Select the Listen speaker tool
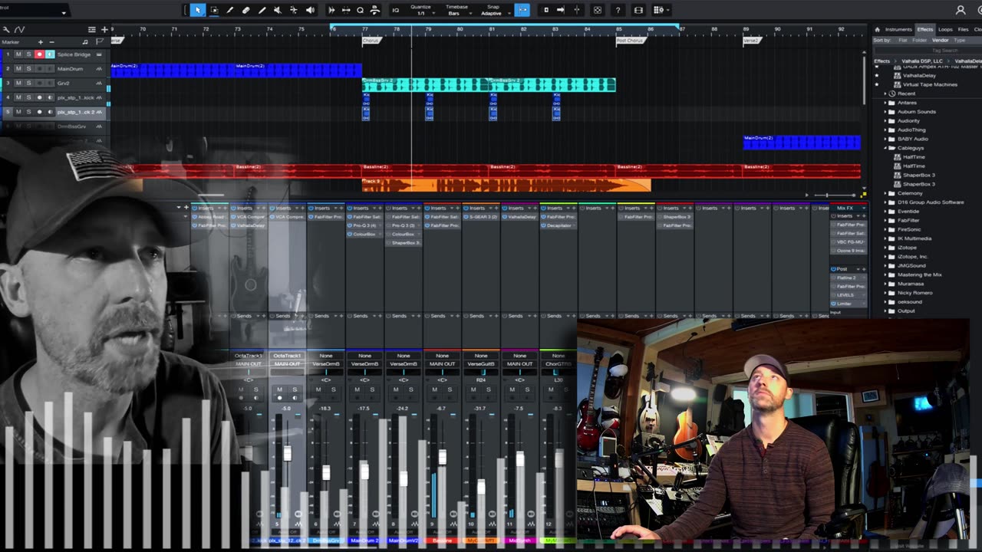This screenshot has height=552, width=982. tap(310, 10)
